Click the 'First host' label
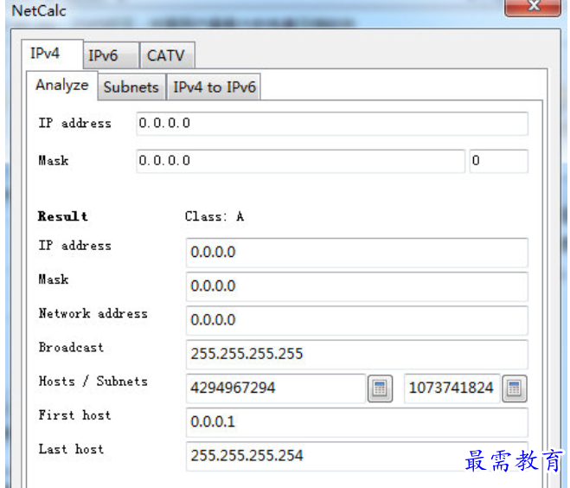The width and height of the screenshot is (570, 488). [x=74, y=415]
